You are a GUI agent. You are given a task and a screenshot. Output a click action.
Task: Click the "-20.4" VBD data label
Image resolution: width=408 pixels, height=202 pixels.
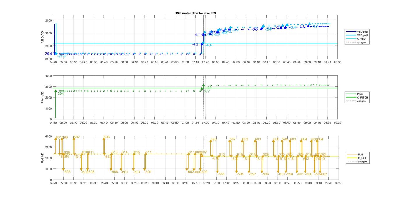(48, 54)
